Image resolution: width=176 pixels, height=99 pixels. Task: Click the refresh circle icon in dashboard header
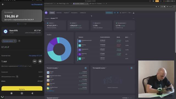tap(115, 13)
